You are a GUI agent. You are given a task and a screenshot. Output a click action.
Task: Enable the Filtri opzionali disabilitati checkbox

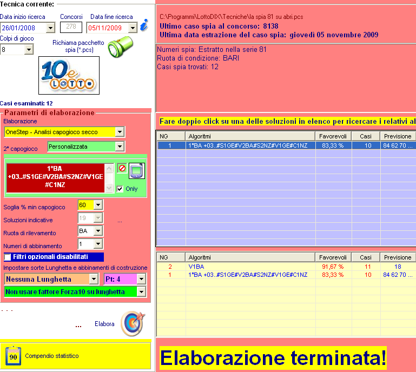point(8,257)
